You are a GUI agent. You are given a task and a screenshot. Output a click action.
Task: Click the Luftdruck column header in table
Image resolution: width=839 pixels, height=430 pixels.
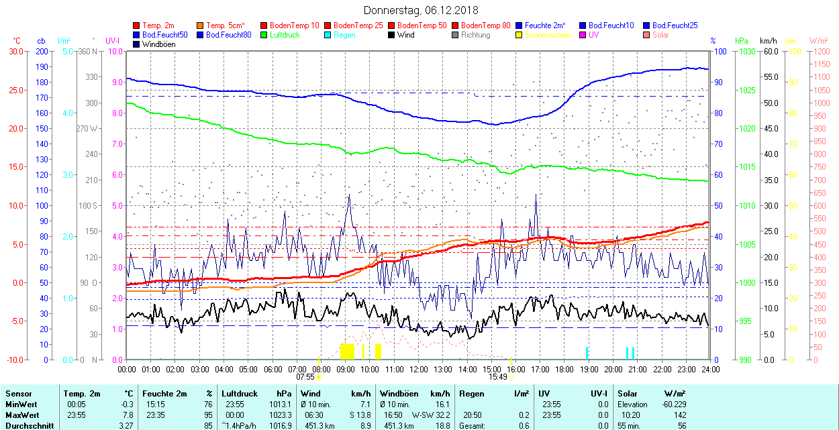(x=240, y=394)
